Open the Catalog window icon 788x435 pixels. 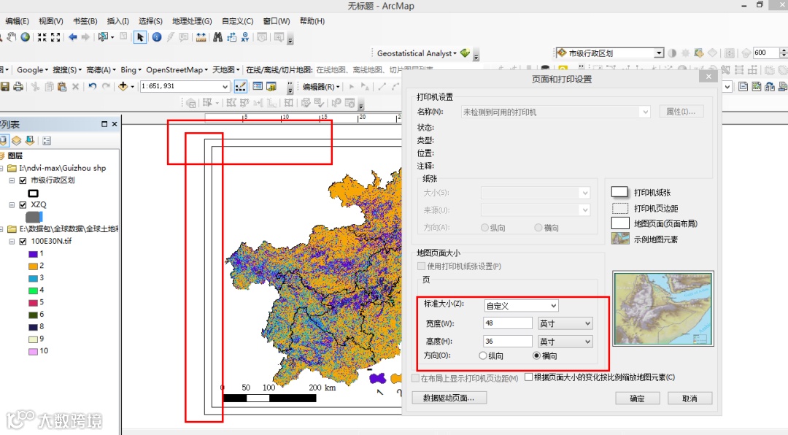click(x=271, y=87)
